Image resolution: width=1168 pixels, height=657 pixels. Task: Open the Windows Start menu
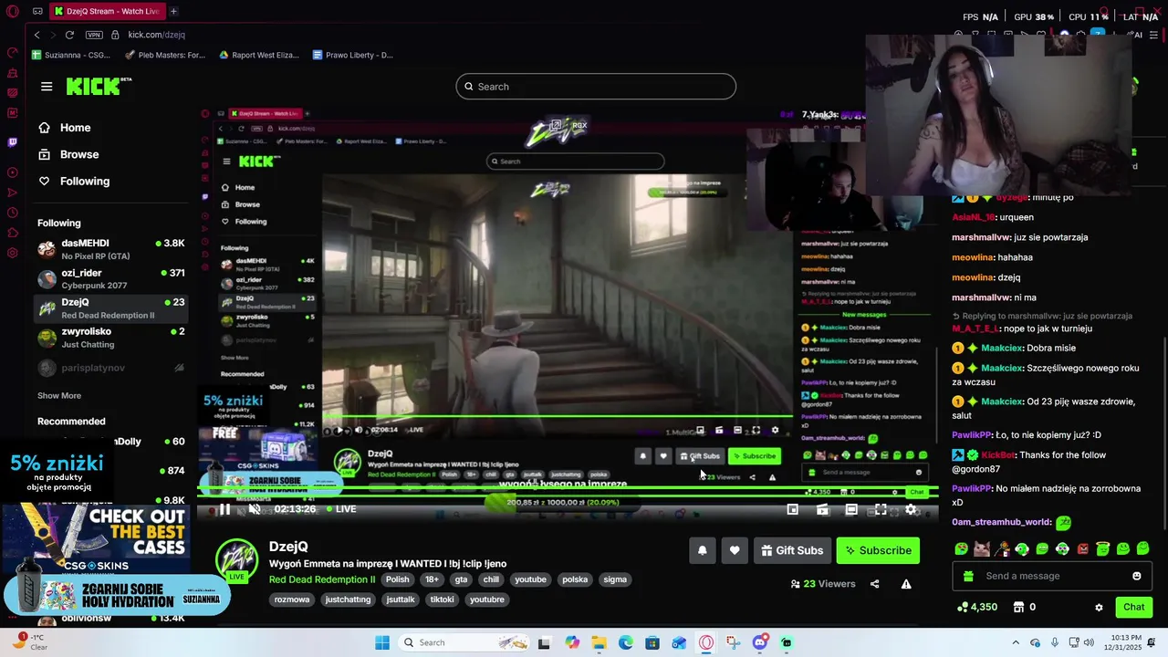pyautogui.click(x=382, y=642)
